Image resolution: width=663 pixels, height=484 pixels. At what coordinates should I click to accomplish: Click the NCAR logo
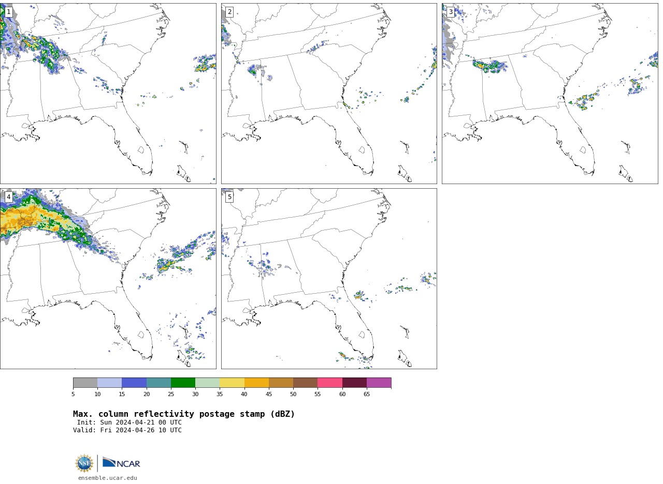121,463
